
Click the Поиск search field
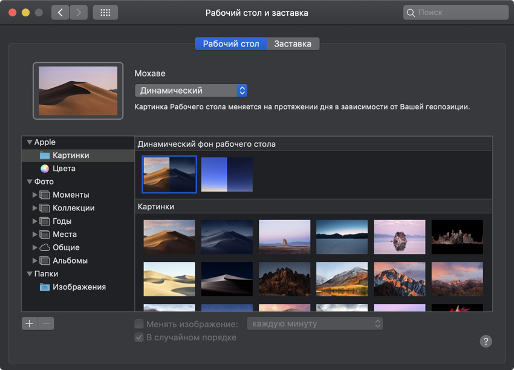455,13
